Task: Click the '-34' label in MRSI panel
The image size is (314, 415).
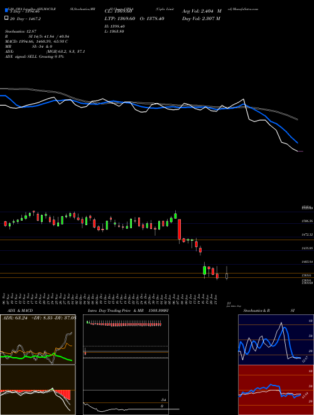Action: pyautogui.click(x=164, y=400)
